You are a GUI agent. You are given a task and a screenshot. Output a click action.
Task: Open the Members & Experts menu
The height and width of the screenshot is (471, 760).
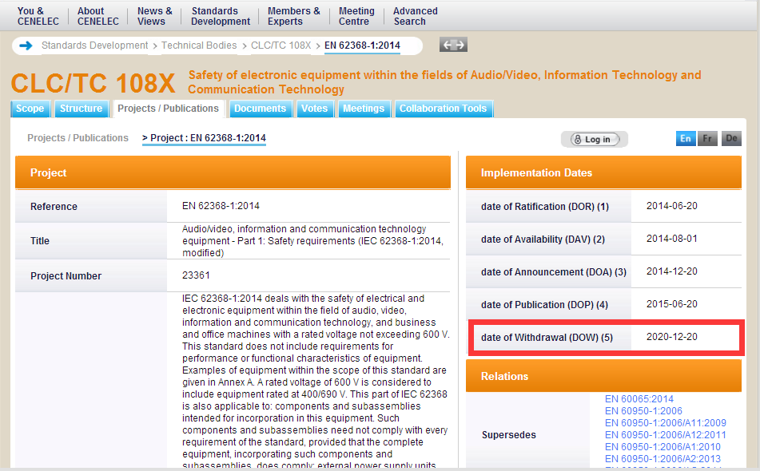click(293, 16)
